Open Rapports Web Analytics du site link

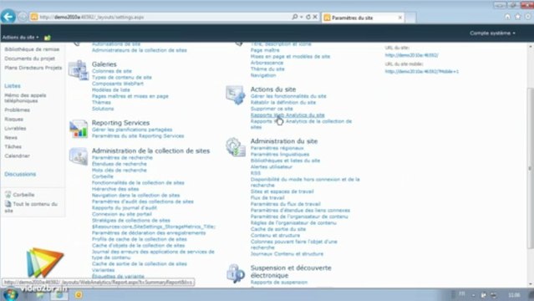[287, 115]
